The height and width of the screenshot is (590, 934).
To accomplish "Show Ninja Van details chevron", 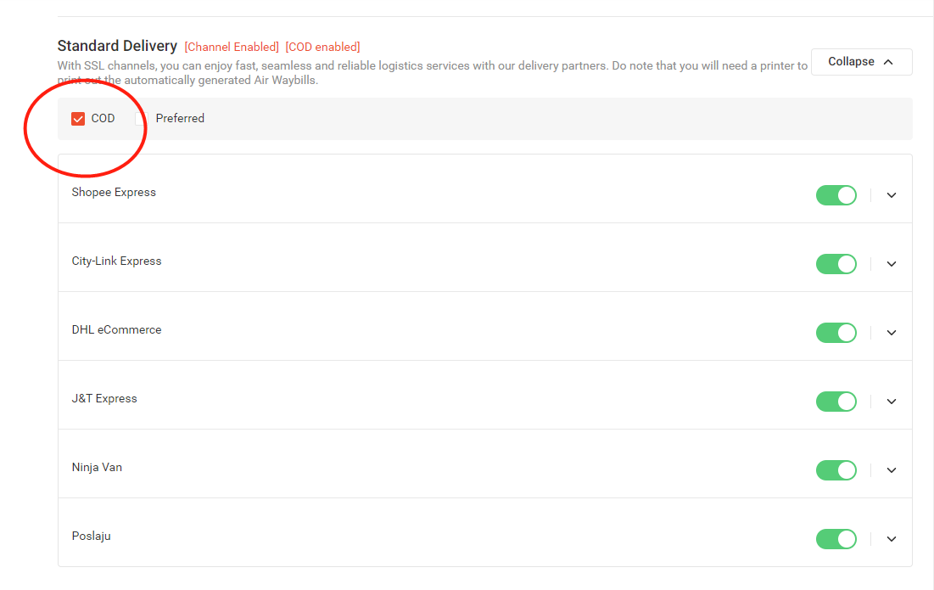I will [x=892, y=470].
